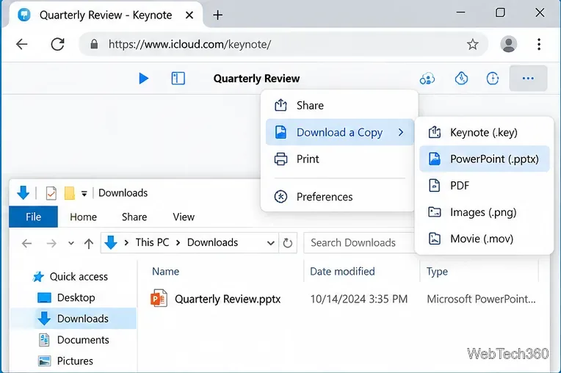The width and height of the screenshot is (561, 373).
Task: Click the date 10/14/2024 3:35 PM cell
Action: (x=359, y=299)
